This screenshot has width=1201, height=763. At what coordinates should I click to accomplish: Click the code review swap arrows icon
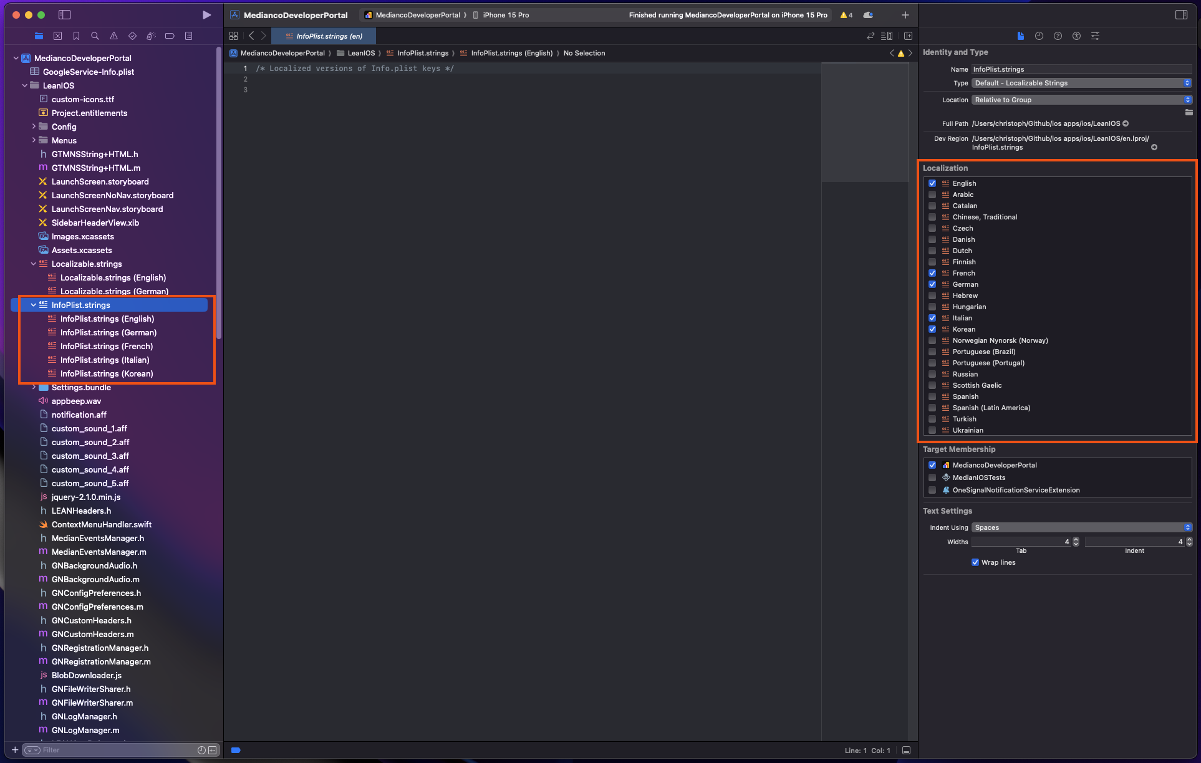(x=871, y=36)
